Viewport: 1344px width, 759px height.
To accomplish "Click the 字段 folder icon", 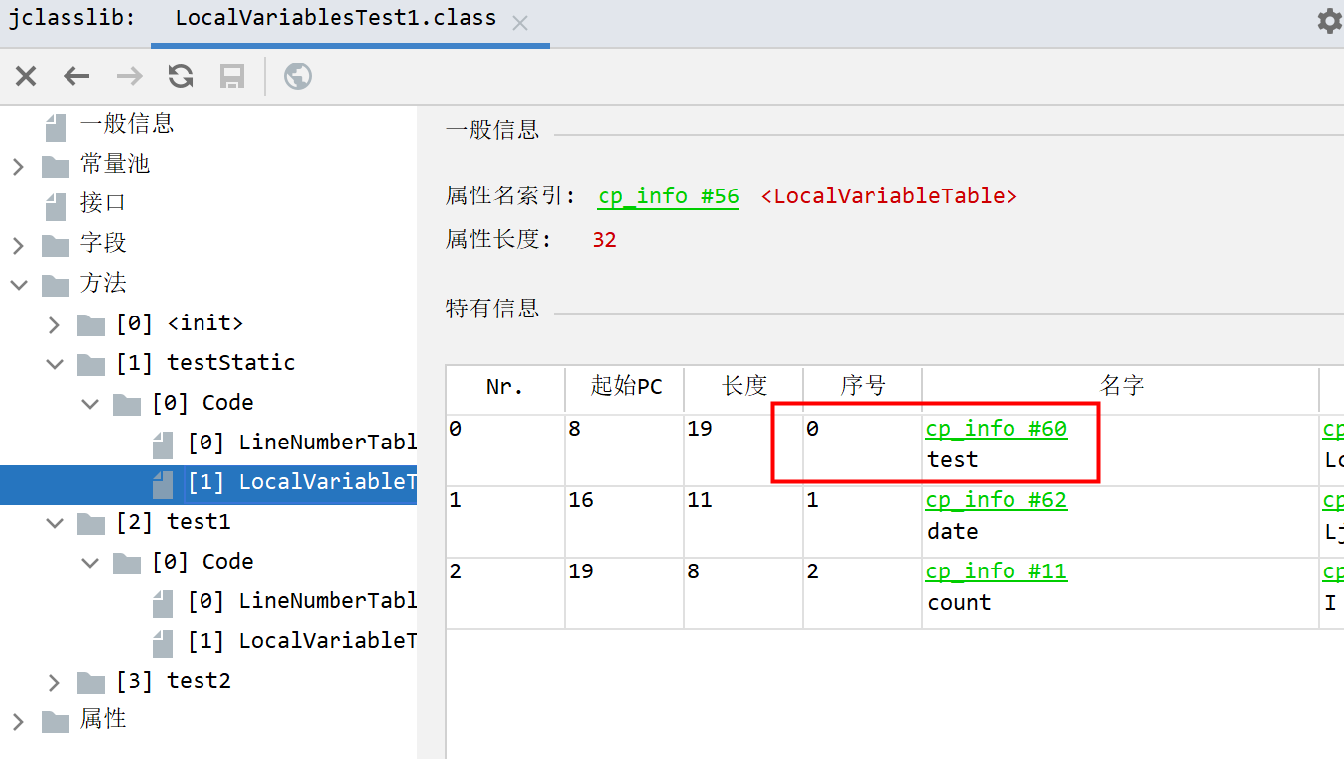I will (56, 245).
